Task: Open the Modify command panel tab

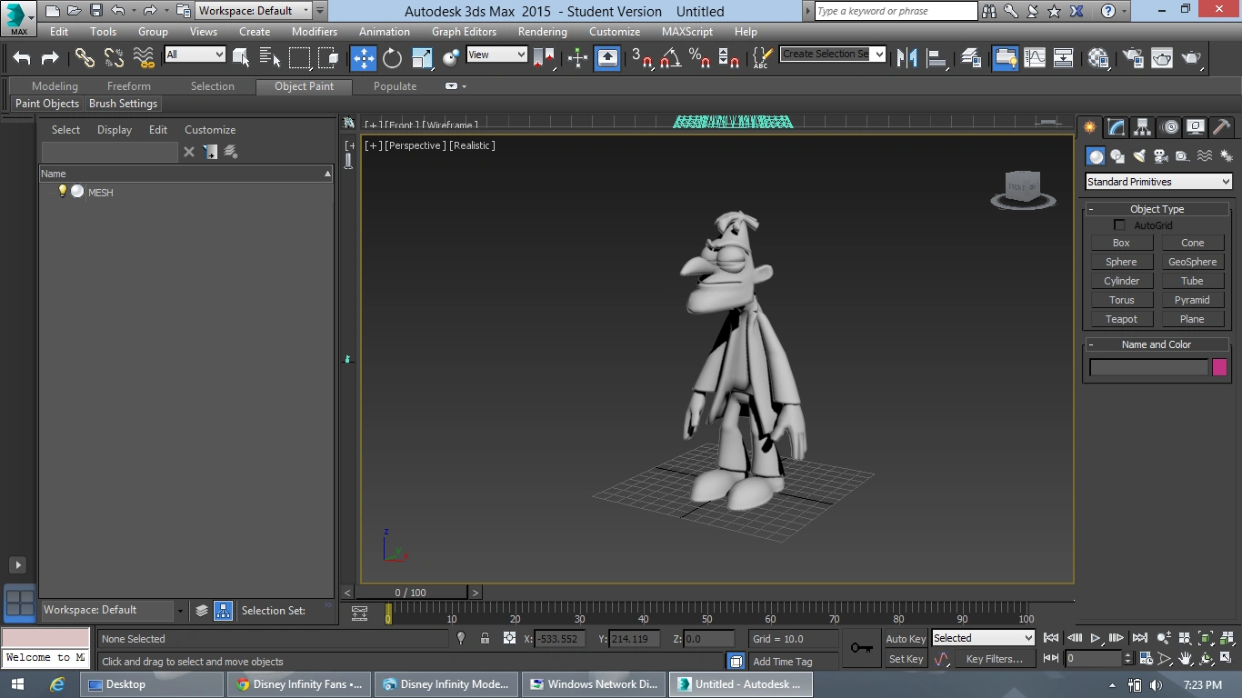Action: click(x=1116, y=127)
